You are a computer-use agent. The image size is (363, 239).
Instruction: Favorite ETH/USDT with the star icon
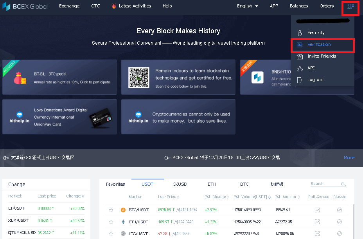click(111, 222)
